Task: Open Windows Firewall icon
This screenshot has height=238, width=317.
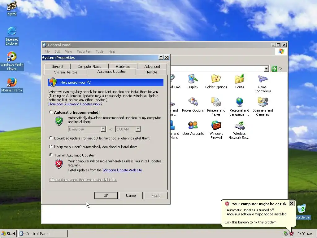Action: [x=216, y=130]
